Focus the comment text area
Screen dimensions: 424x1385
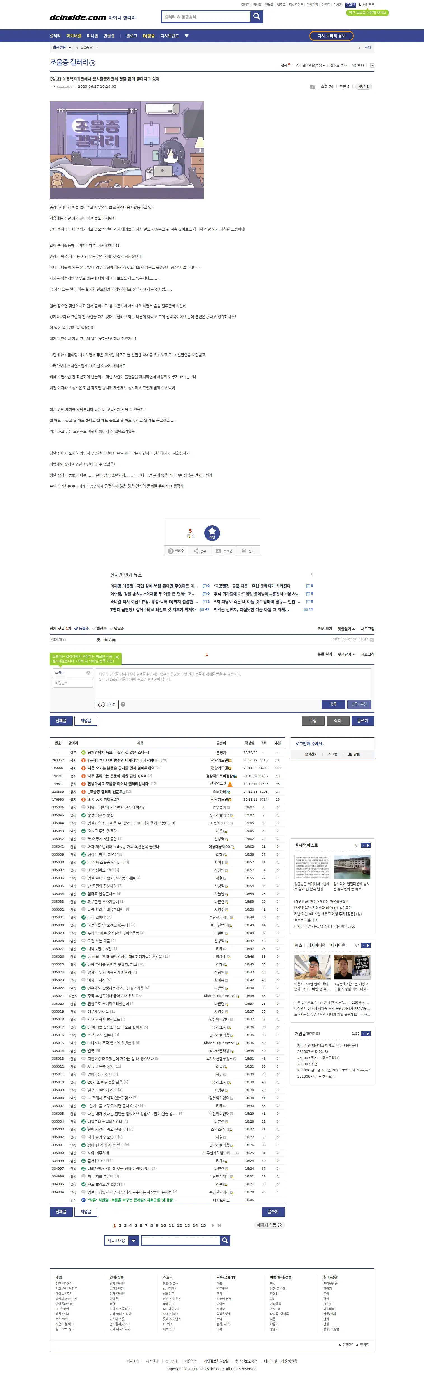(233, 683)
